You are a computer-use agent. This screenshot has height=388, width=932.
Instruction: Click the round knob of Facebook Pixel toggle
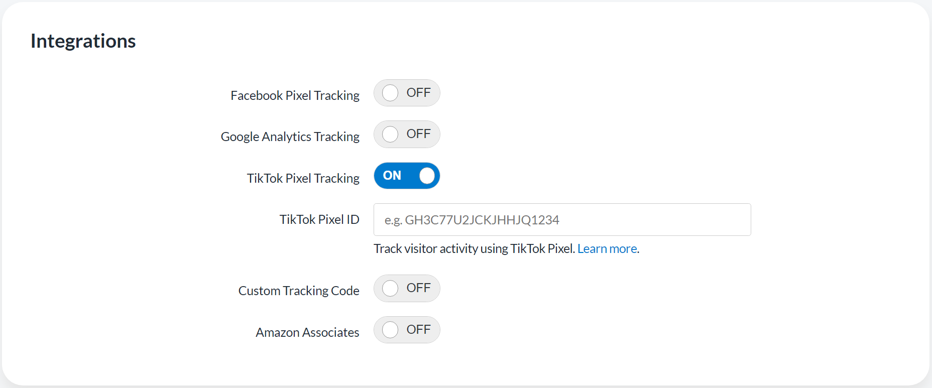coord(390,93)
